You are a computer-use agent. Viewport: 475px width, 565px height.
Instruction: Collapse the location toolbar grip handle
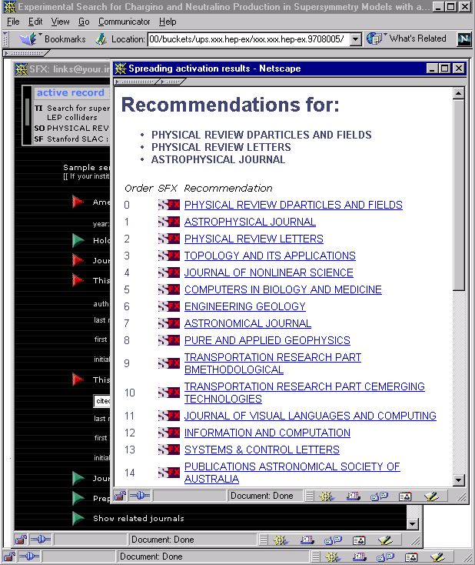pyautogui.click(x=5, y=39)
